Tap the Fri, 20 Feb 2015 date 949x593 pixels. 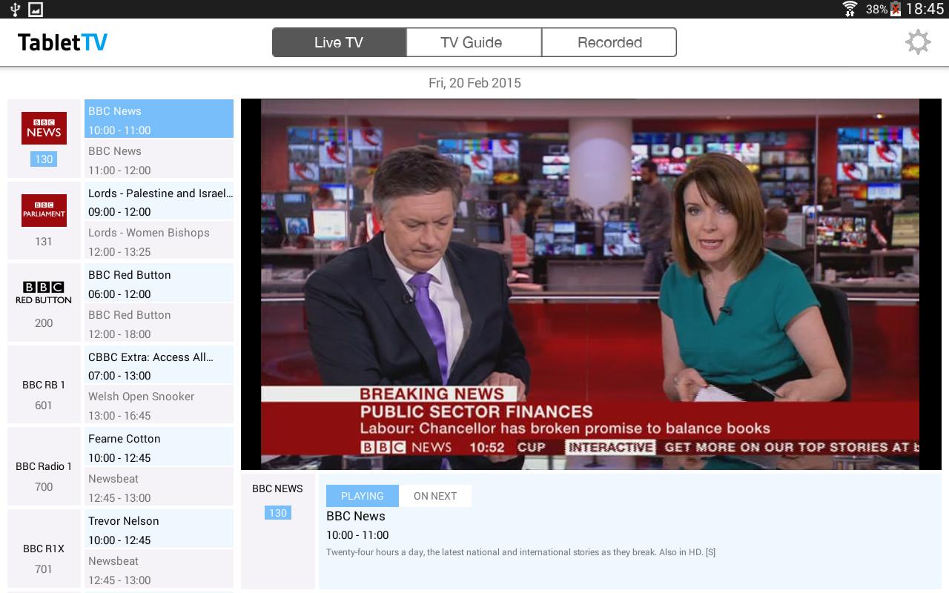pyautogui.click(x=474, y=83)
